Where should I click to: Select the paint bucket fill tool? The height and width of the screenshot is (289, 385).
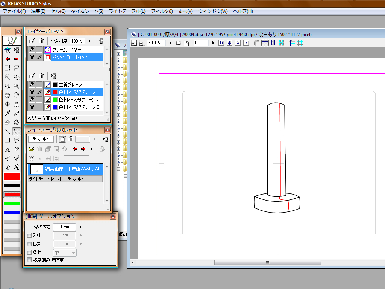[17, 122]
